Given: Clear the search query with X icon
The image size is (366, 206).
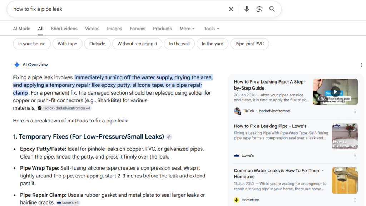Looking at the screenshot, I should 231,9.
